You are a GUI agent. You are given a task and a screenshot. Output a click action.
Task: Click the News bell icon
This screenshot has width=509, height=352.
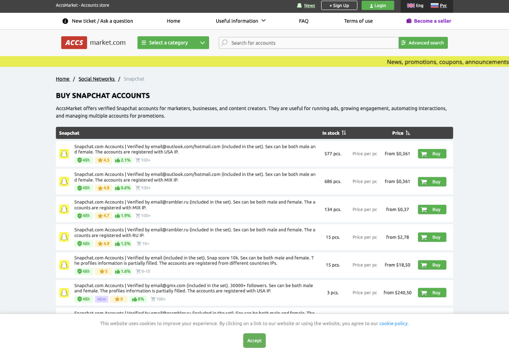click(299, 5)
